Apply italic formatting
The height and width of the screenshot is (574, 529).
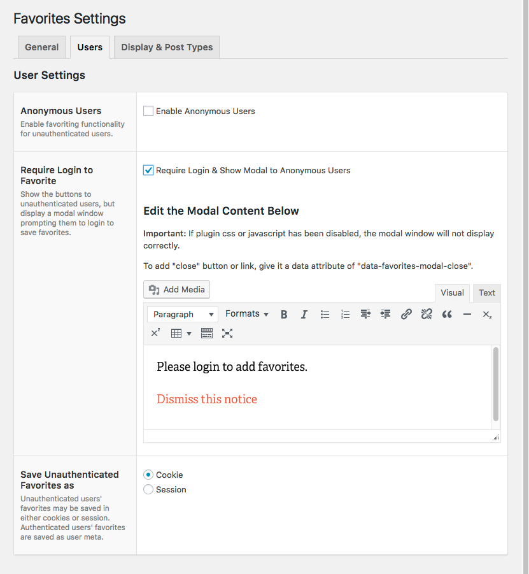point(304,314)
